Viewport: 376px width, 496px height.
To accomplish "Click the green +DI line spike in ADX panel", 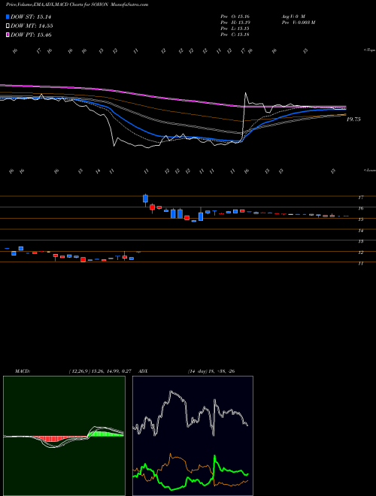I will pyautogui.click(x=215, y=457).
